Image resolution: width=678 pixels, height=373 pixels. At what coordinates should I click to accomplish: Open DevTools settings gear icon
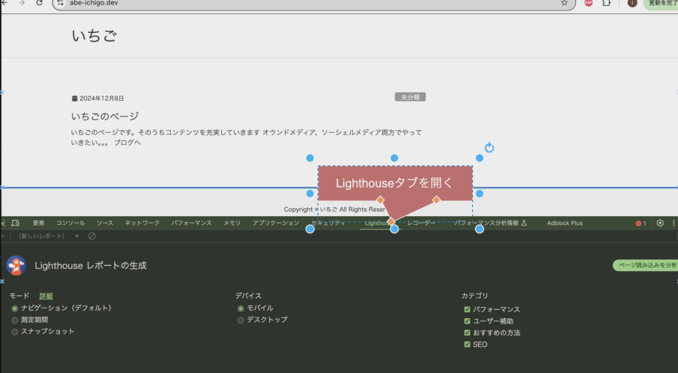coord(659,224)
